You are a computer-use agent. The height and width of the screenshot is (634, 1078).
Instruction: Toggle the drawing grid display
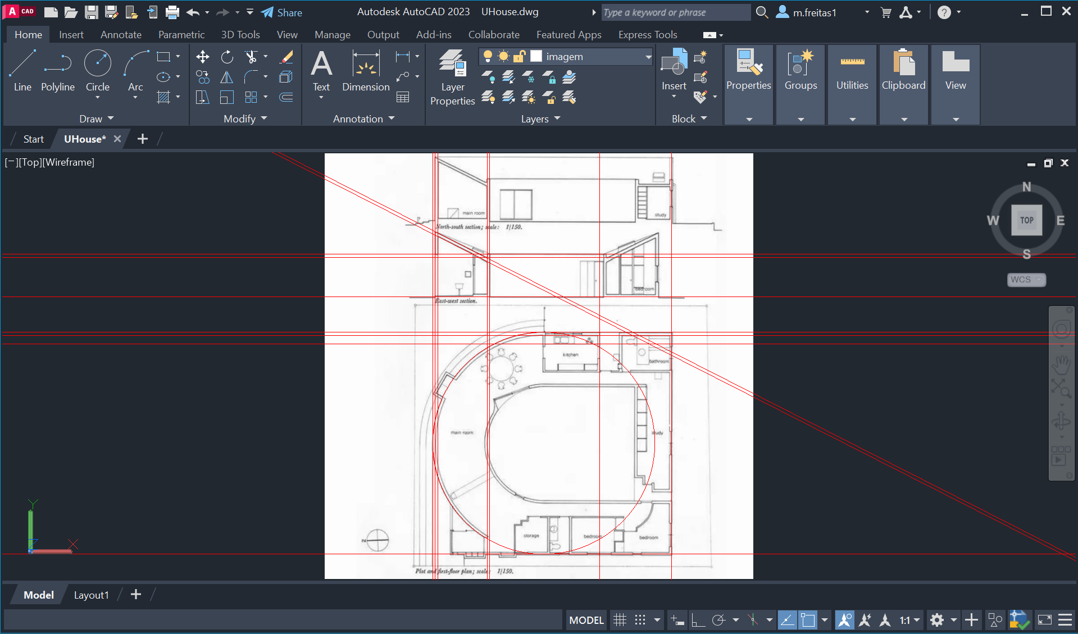(620, 620)
